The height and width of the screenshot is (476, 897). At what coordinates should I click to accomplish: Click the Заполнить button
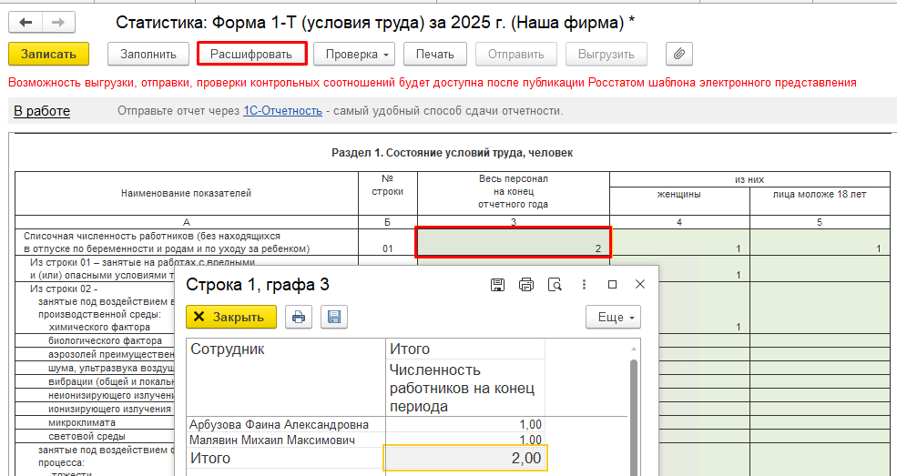148,54
